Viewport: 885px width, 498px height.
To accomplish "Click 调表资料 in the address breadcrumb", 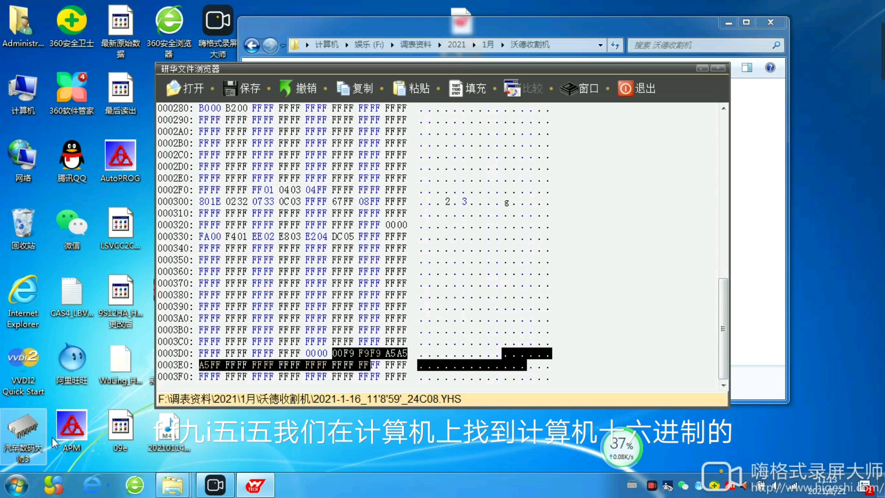I will click(415, 45).
